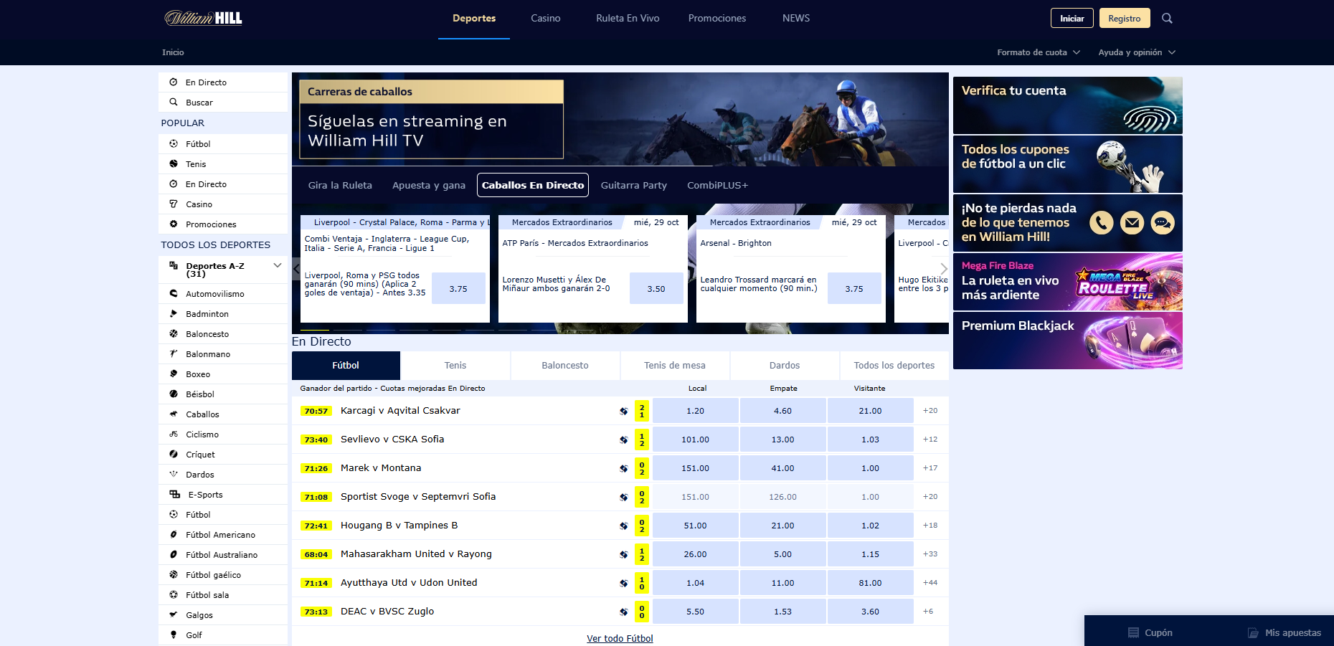Viewport: 1334px width, 646px height.
Task: Click the Béisbol icon
Action: click(x=174, y=394)
